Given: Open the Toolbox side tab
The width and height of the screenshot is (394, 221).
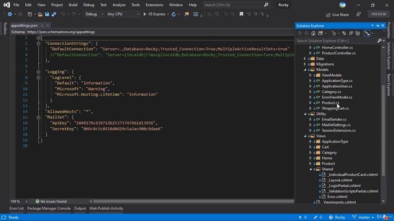Looking at the screenshot, I should pyautogui.click(x=5, y=28).
